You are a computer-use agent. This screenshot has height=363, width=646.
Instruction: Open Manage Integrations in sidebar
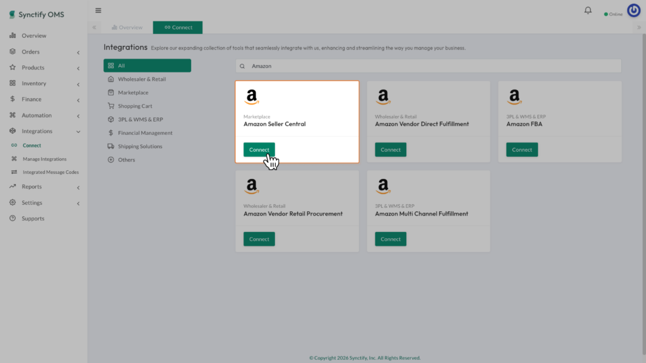[x=45, y=159]
